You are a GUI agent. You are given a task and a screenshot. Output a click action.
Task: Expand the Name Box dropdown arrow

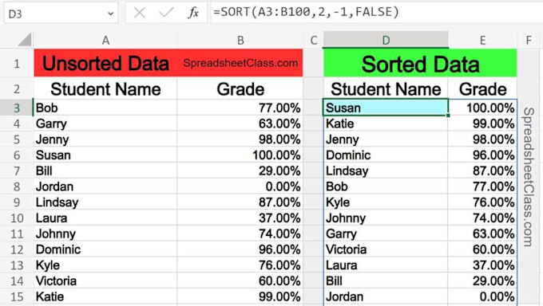[x=110, y=14]
